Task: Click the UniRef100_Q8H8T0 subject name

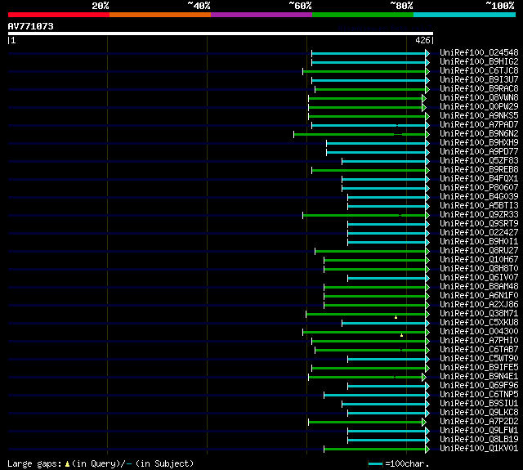Action: [479, 269]
